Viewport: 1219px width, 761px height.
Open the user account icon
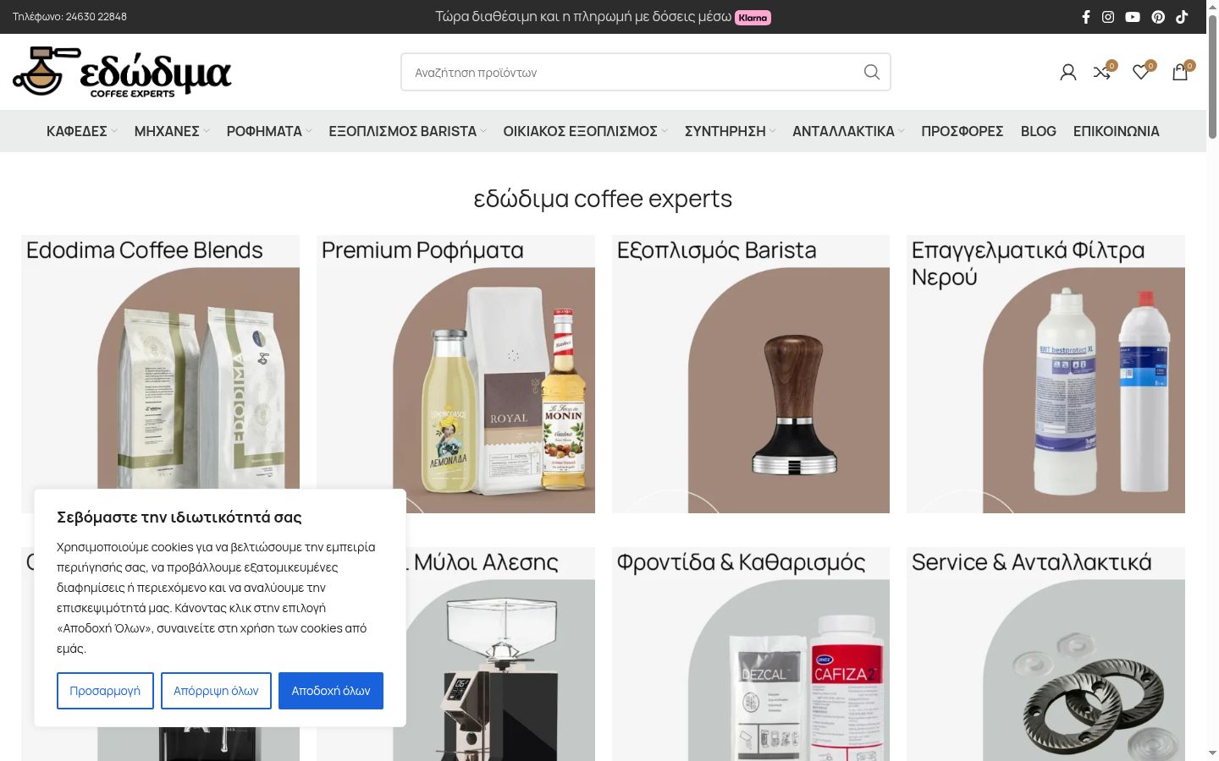pyautogui.click(x=1068, y=73)
